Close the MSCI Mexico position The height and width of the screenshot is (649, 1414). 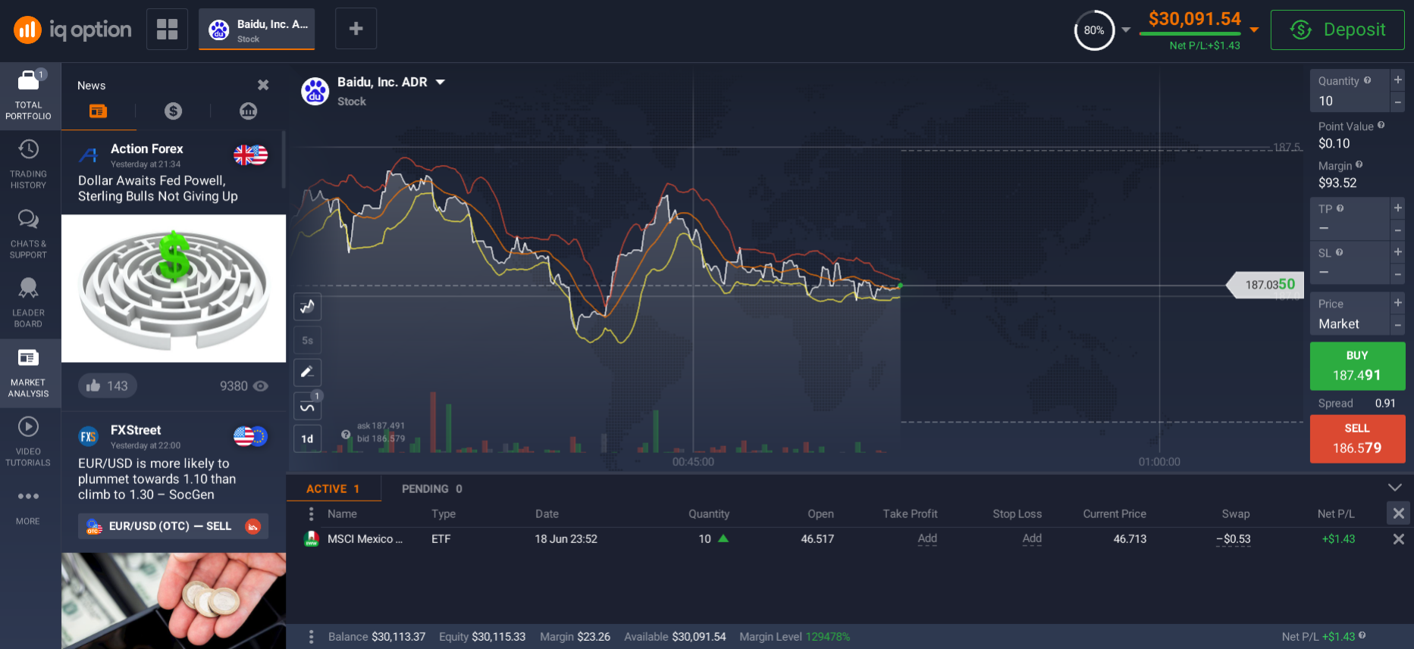(x=1398, y=539)
